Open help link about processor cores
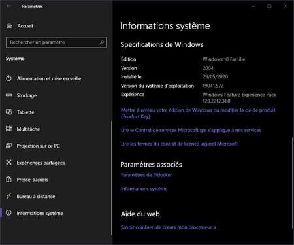The image size is (294, 245). pos(169,227)
